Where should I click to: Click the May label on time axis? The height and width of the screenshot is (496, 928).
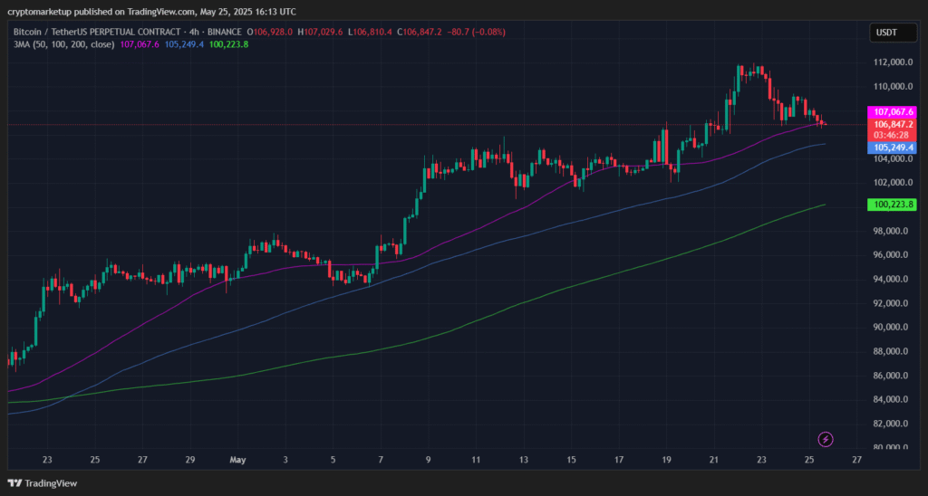pos(238,460)
